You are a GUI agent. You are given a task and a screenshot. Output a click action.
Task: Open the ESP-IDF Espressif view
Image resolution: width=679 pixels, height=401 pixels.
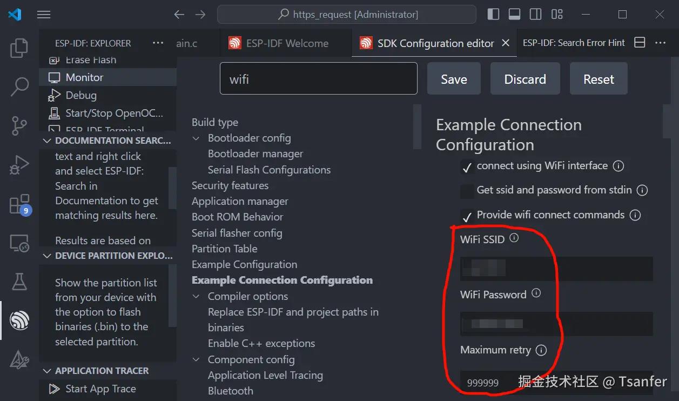[x=19, y=321]
